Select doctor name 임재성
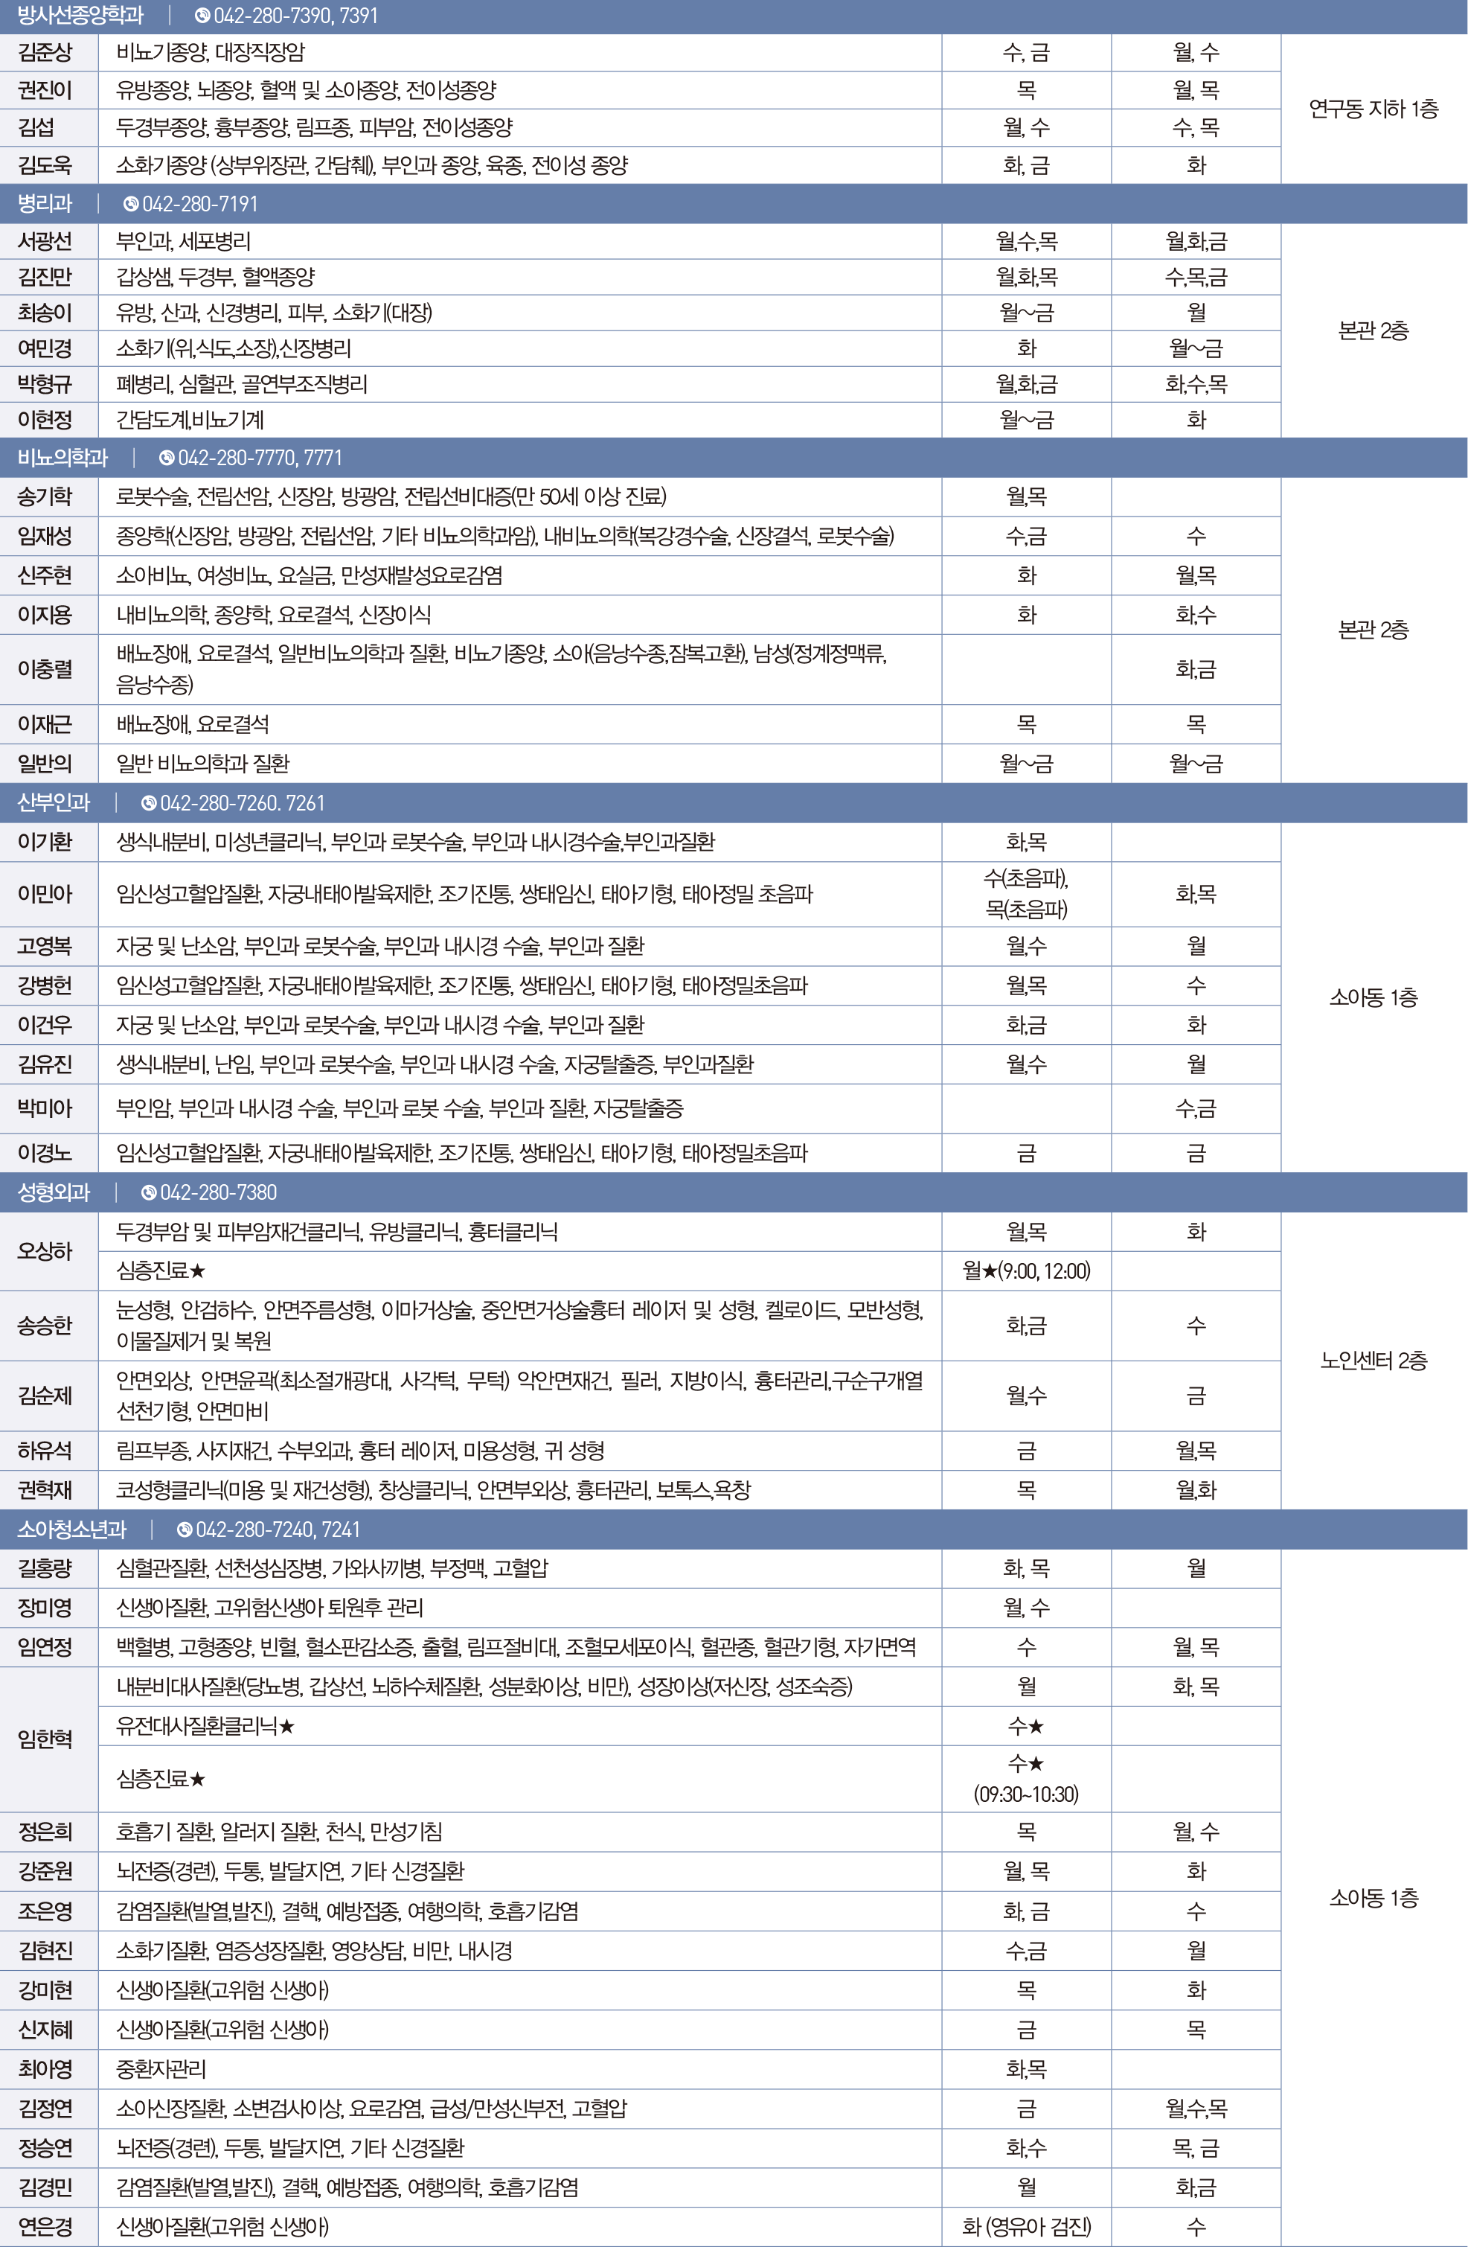This screenshot has height=2247, width=1468. click(45, 537)
